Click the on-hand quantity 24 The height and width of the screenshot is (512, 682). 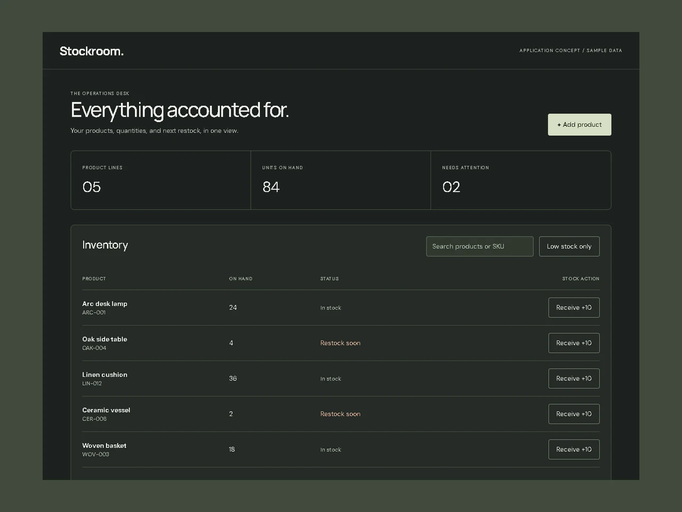pyautogui.click(x=233, y=307)
